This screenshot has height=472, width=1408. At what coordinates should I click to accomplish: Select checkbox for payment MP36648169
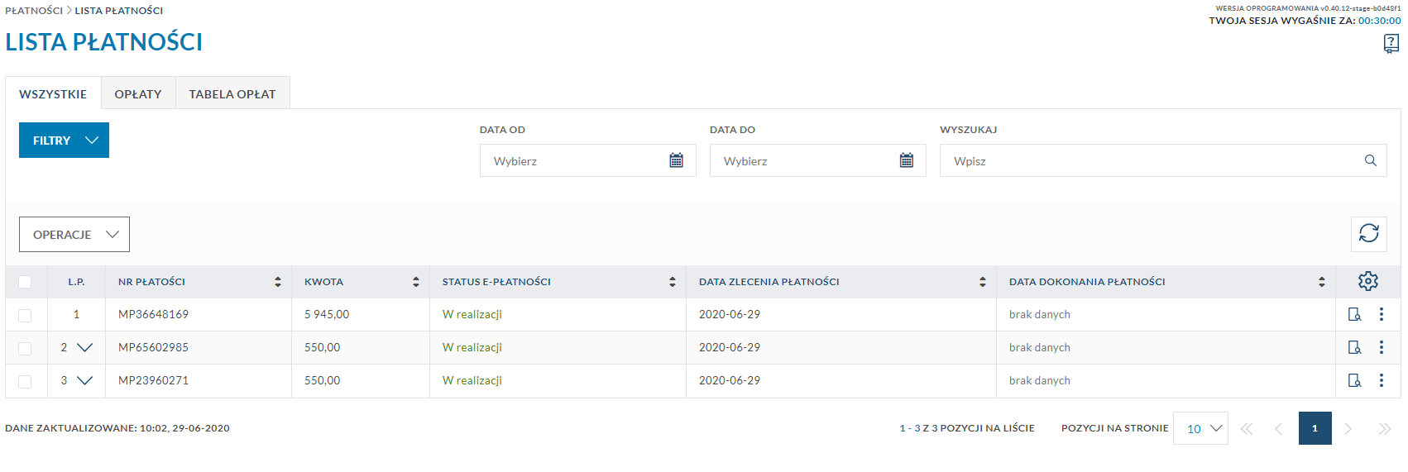coord(25,315)
